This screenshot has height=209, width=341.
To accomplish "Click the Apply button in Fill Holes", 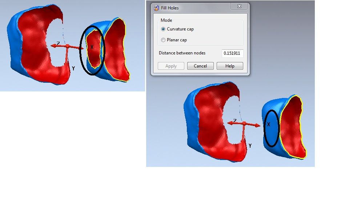I will pos(171,66).
